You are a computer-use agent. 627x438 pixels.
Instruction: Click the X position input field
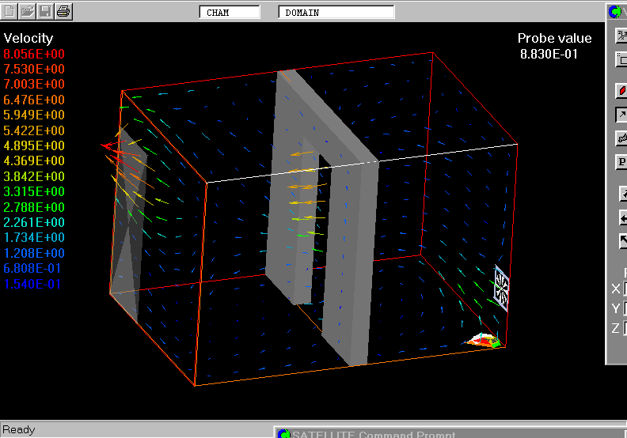(x=625, y=289)
